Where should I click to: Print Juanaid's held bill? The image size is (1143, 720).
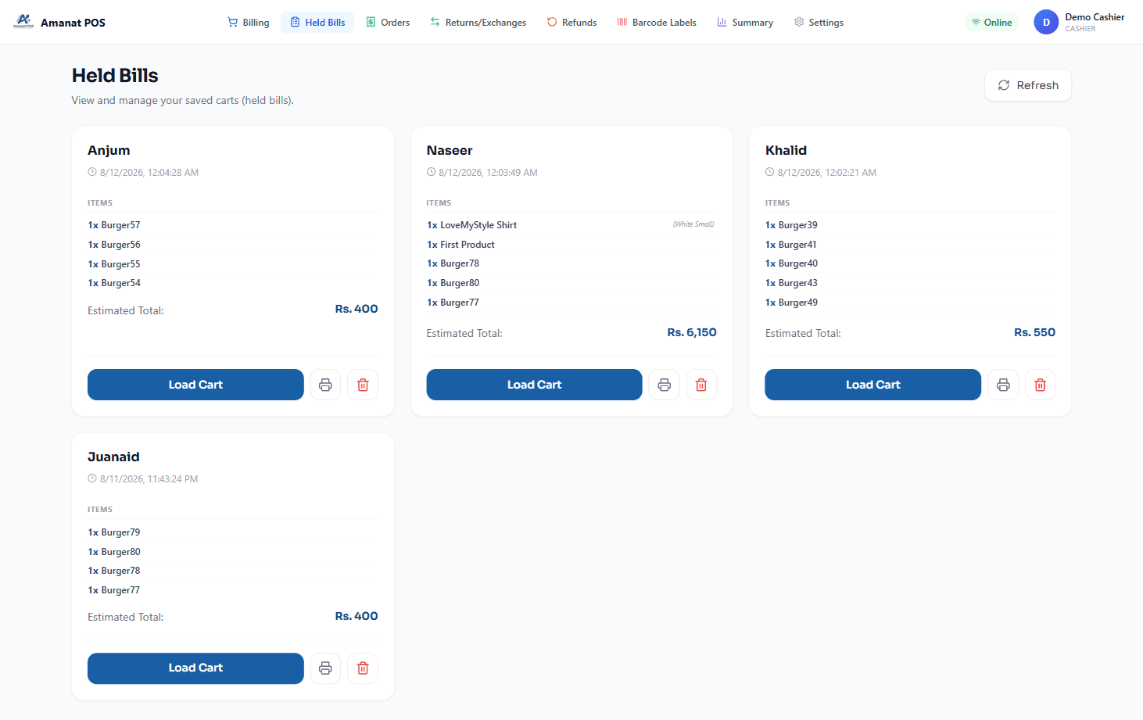[325, 668]
